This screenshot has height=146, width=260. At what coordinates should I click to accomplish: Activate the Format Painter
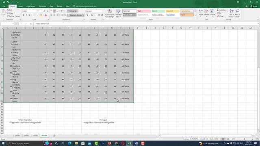tap(13, 16)
